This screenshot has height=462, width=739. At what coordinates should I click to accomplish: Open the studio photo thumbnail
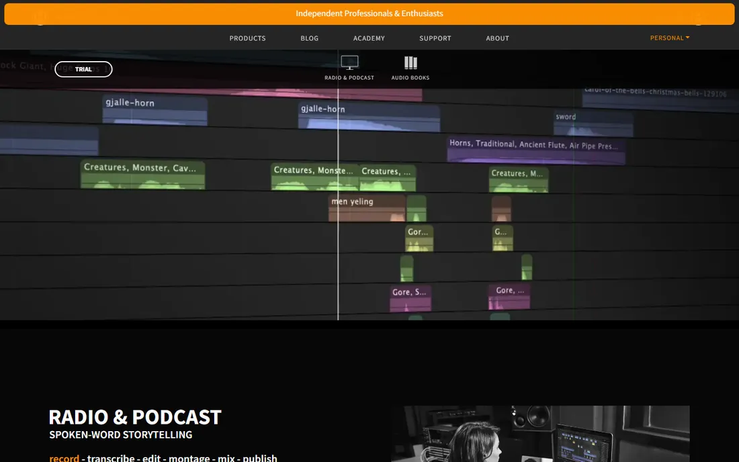tap(540, 434)
